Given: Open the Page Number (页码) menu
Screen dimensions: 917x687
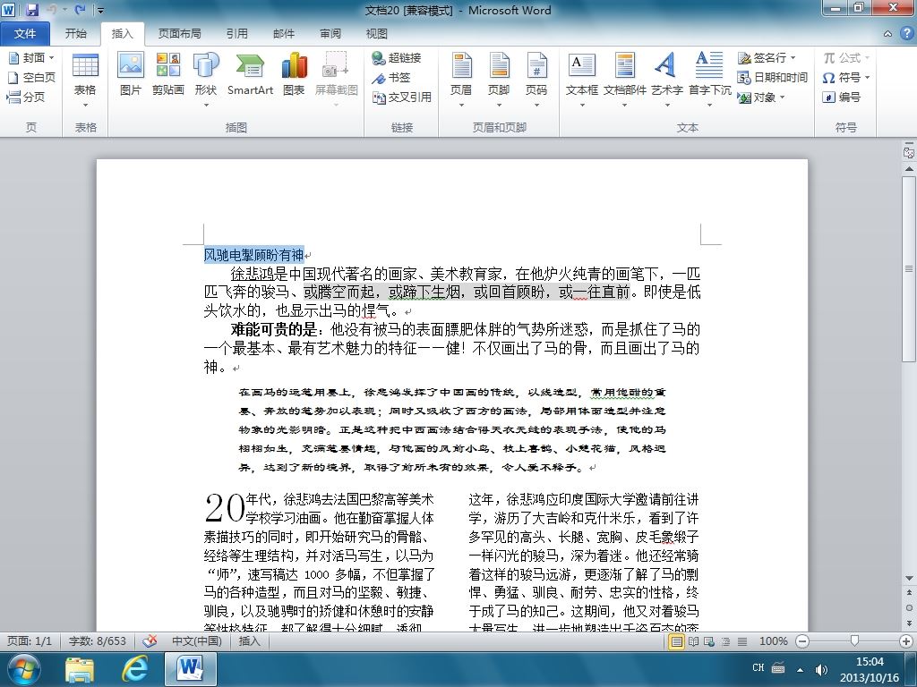Looking at the screenshot, I should pyautogui.click(x=536, y=80).
